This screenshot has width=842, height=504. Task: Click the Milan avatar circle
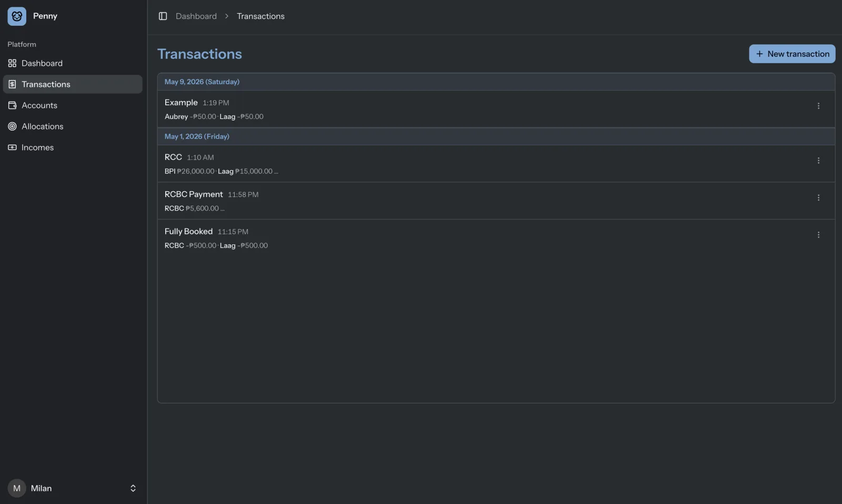[17, 488]
